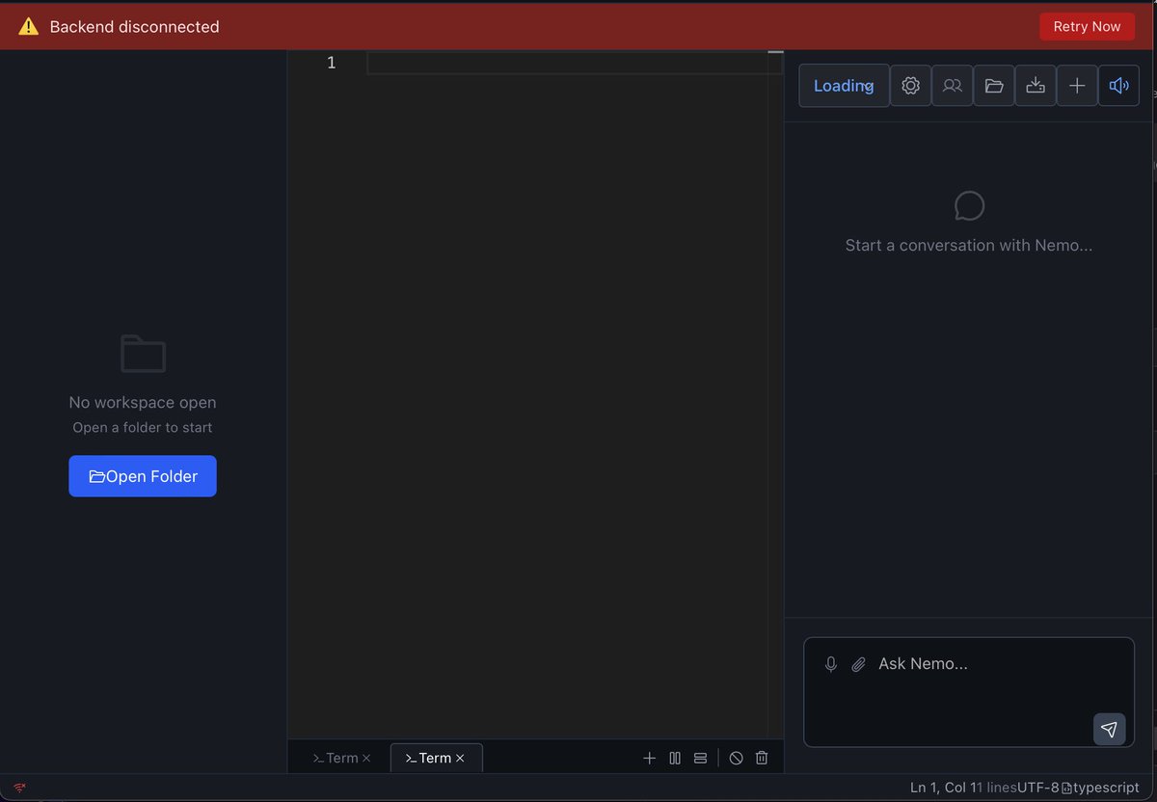1157x802 pixels.
Task: Click the microphone icon in the chat input
Action: coord(830,663)
